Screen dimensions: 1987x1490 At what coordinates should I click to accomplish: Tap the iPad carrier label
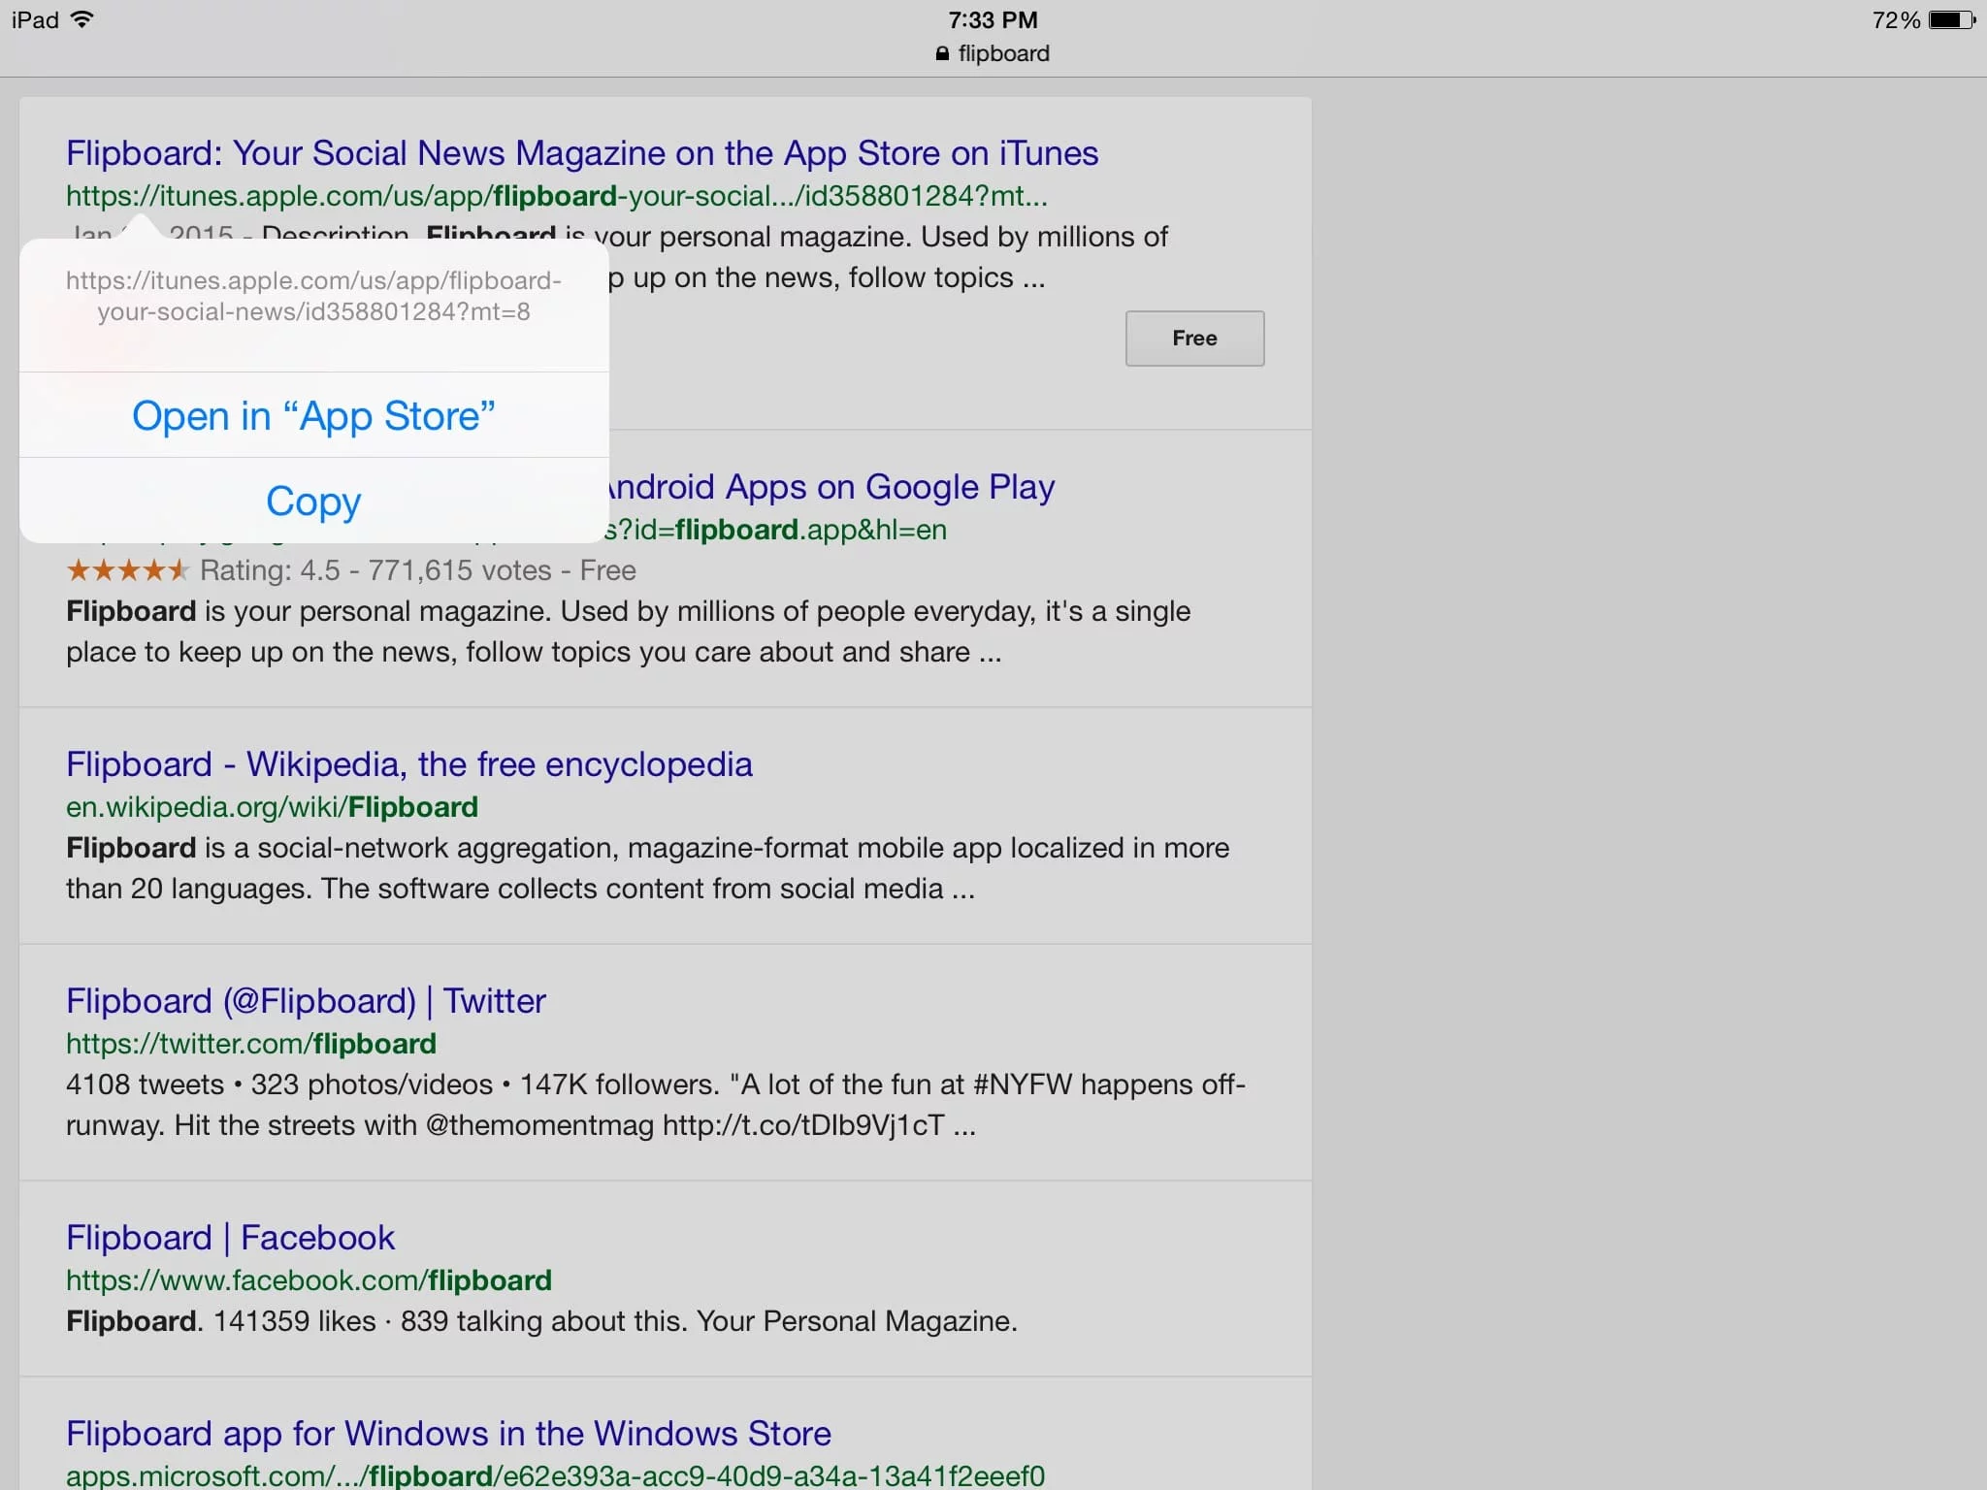(x=36, y=19)
